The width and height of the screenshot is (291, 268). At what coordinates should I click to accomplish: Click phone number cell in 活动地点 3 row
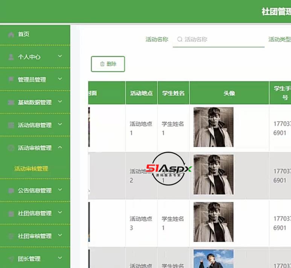coord(280,223)
